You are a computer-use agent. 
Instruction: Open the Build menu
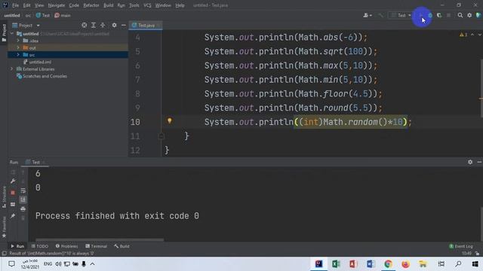click(108, 5)
